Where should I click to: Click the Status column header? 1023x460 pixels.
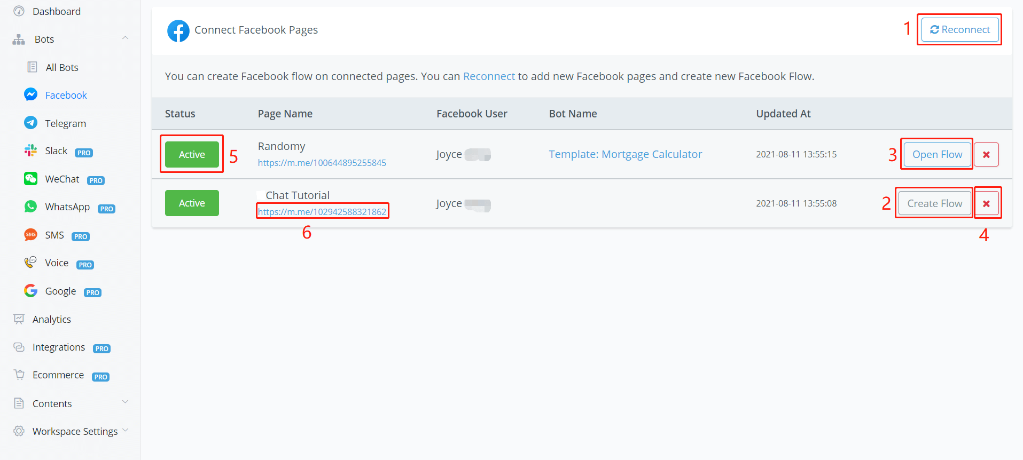[180, 114]
